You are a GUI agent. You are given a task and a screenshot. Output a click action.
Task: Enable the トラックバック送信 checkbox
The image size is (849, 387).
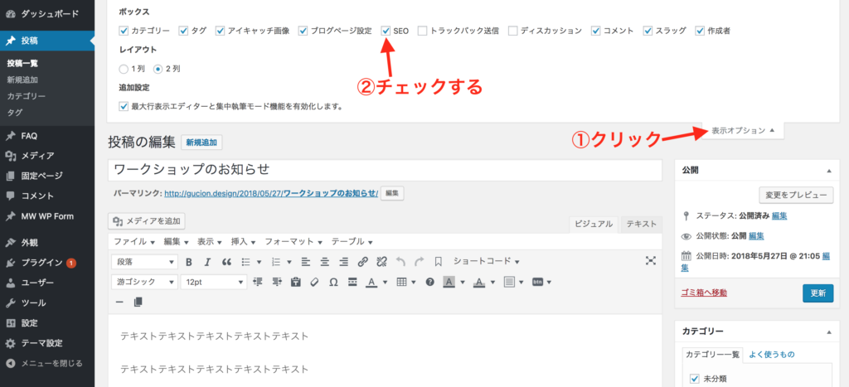pyautogui.click(x=423, y=31)
